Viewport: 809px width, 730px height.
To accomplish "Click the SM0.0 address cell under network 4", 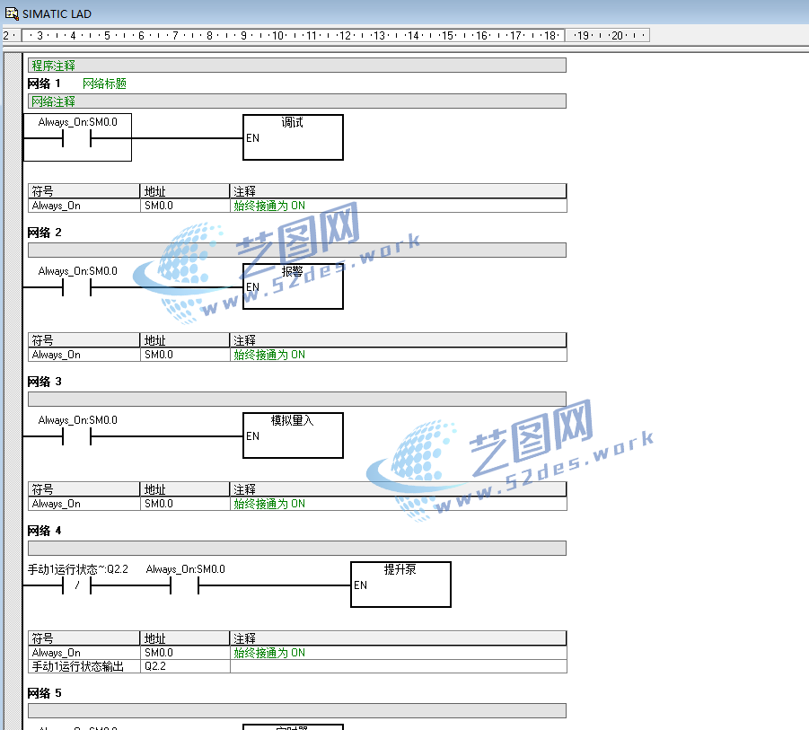I will [185, 653].
